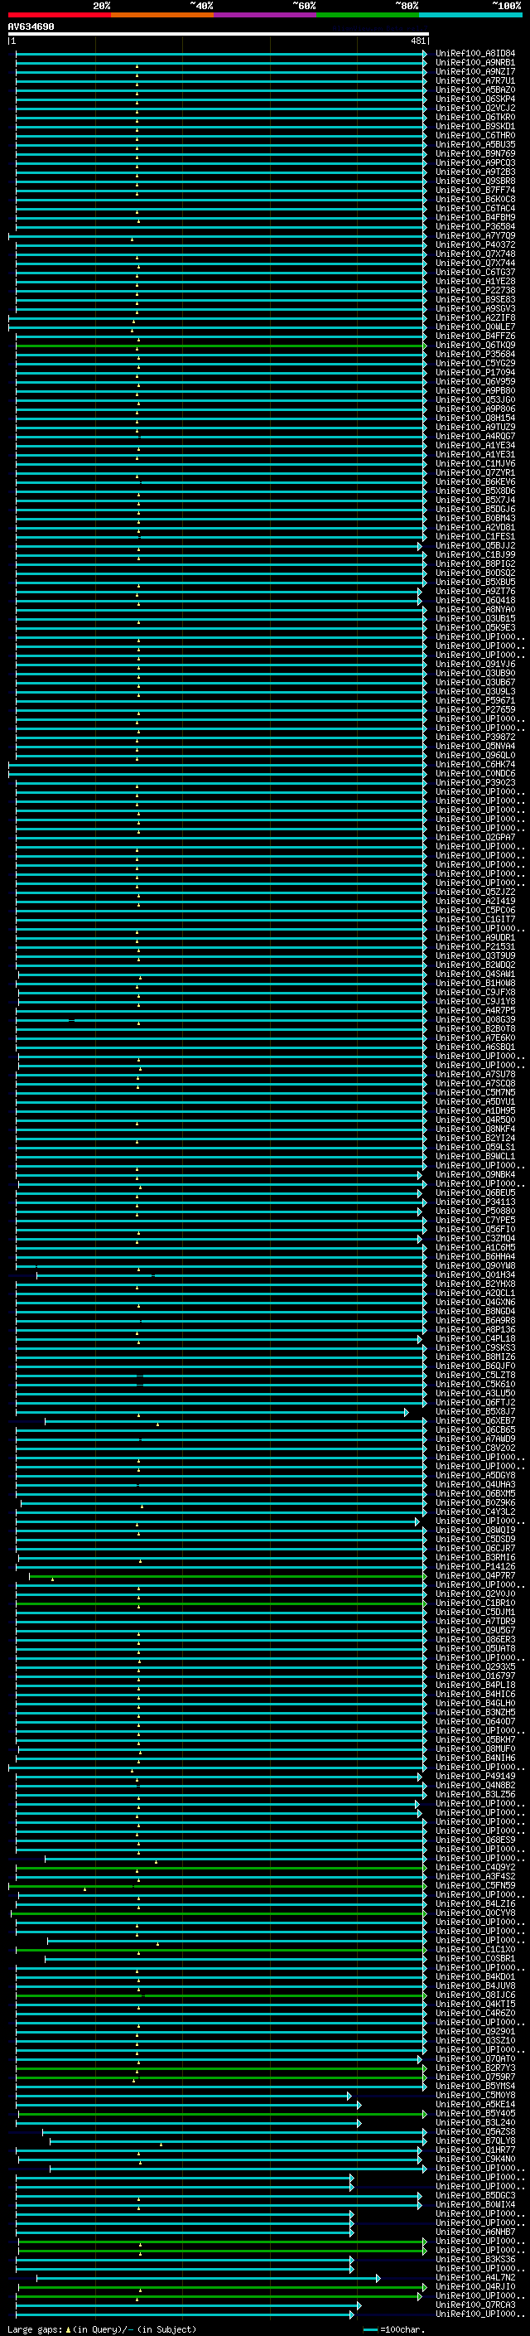The height and width of the screenshot is (2336, 530).
Task: Click the UniRef100_Q8WQI9 label
Action: pos(475,1530)
